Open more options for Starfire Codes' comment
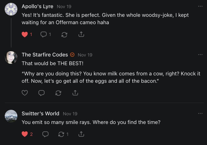 [x=200, y=54]
